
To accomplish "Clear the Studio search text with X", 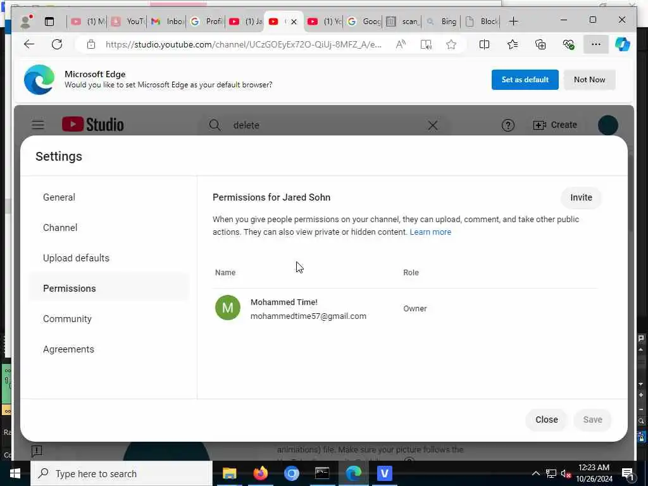I will tap(433, 125).
